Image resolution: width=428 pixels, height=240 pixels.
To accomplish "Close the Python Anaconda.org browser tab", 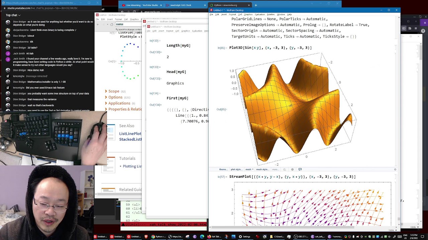I will [249, 5].
